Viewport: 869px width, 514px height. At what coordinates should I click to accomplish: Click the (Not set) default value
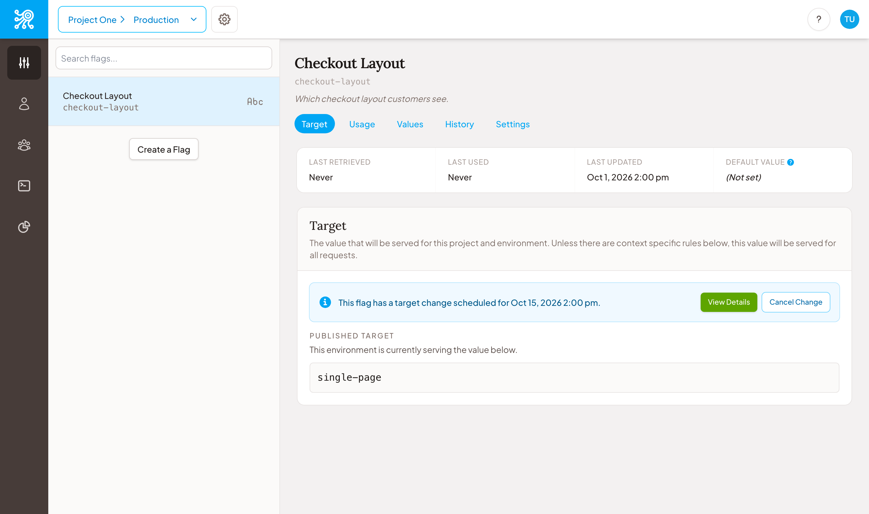click(743, 177)
